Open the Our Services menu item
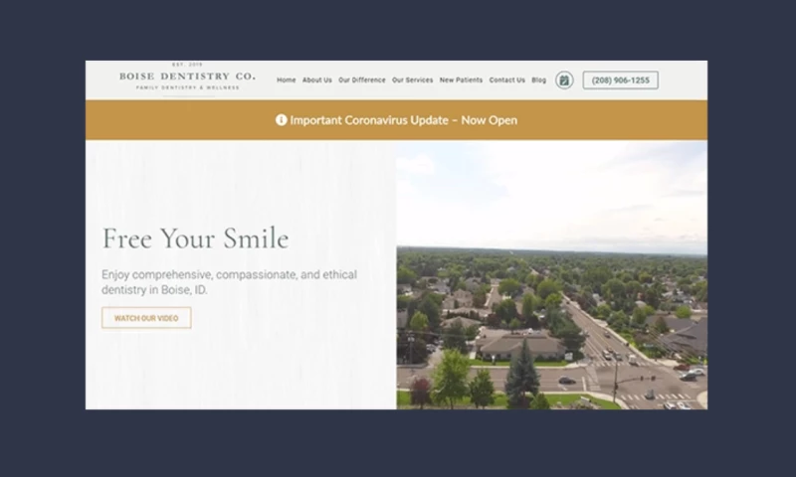796x477 pixels. (x=412, y=80)
